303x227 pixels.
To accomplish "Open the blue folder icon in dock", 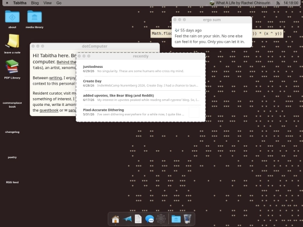I will (x=176, y=219).
